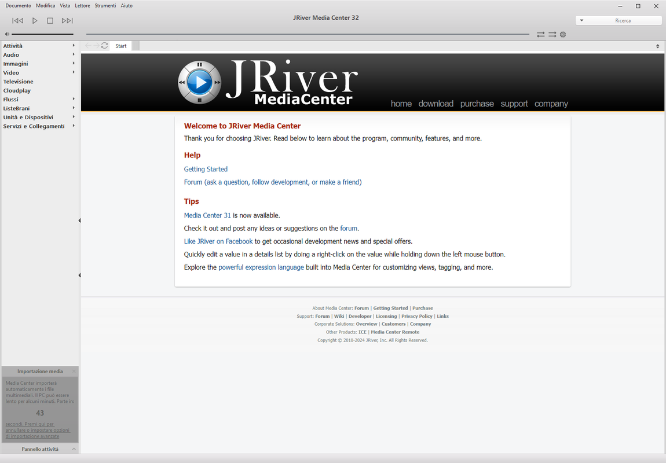Start playback with the Play button
666x463 pixels.
(35, 20)
